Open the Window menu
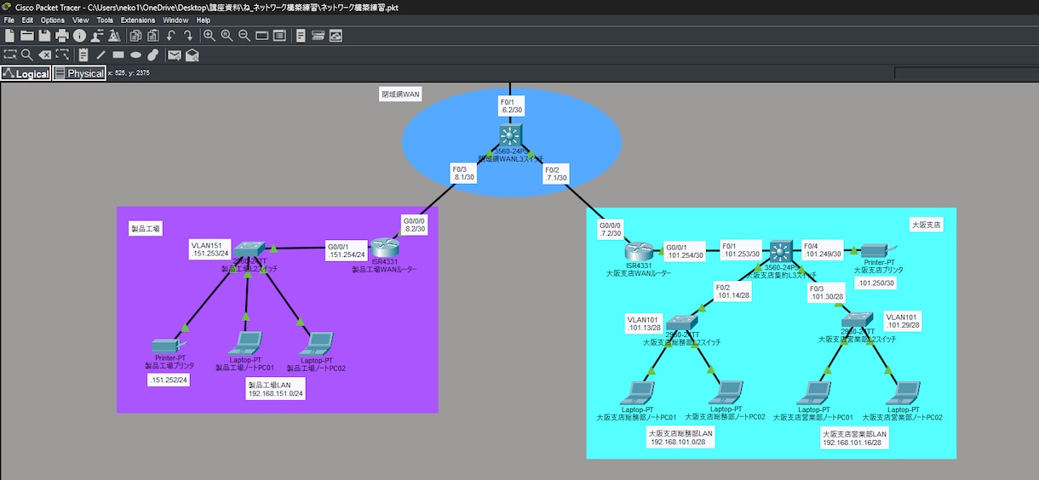Screen dimensions: 1039x480 tap(175, 20)
